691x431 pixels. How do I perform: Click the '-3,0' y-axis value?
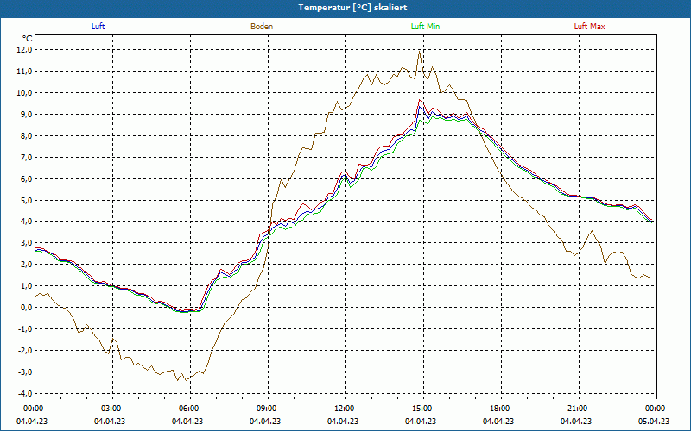pos(25,372)
